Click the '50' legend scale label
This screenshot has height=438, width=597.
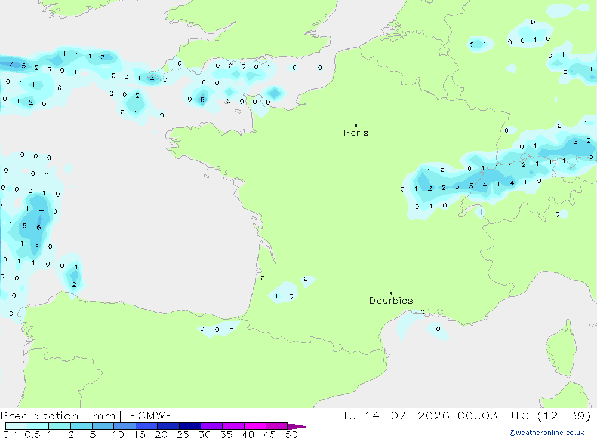pos(291,434)
